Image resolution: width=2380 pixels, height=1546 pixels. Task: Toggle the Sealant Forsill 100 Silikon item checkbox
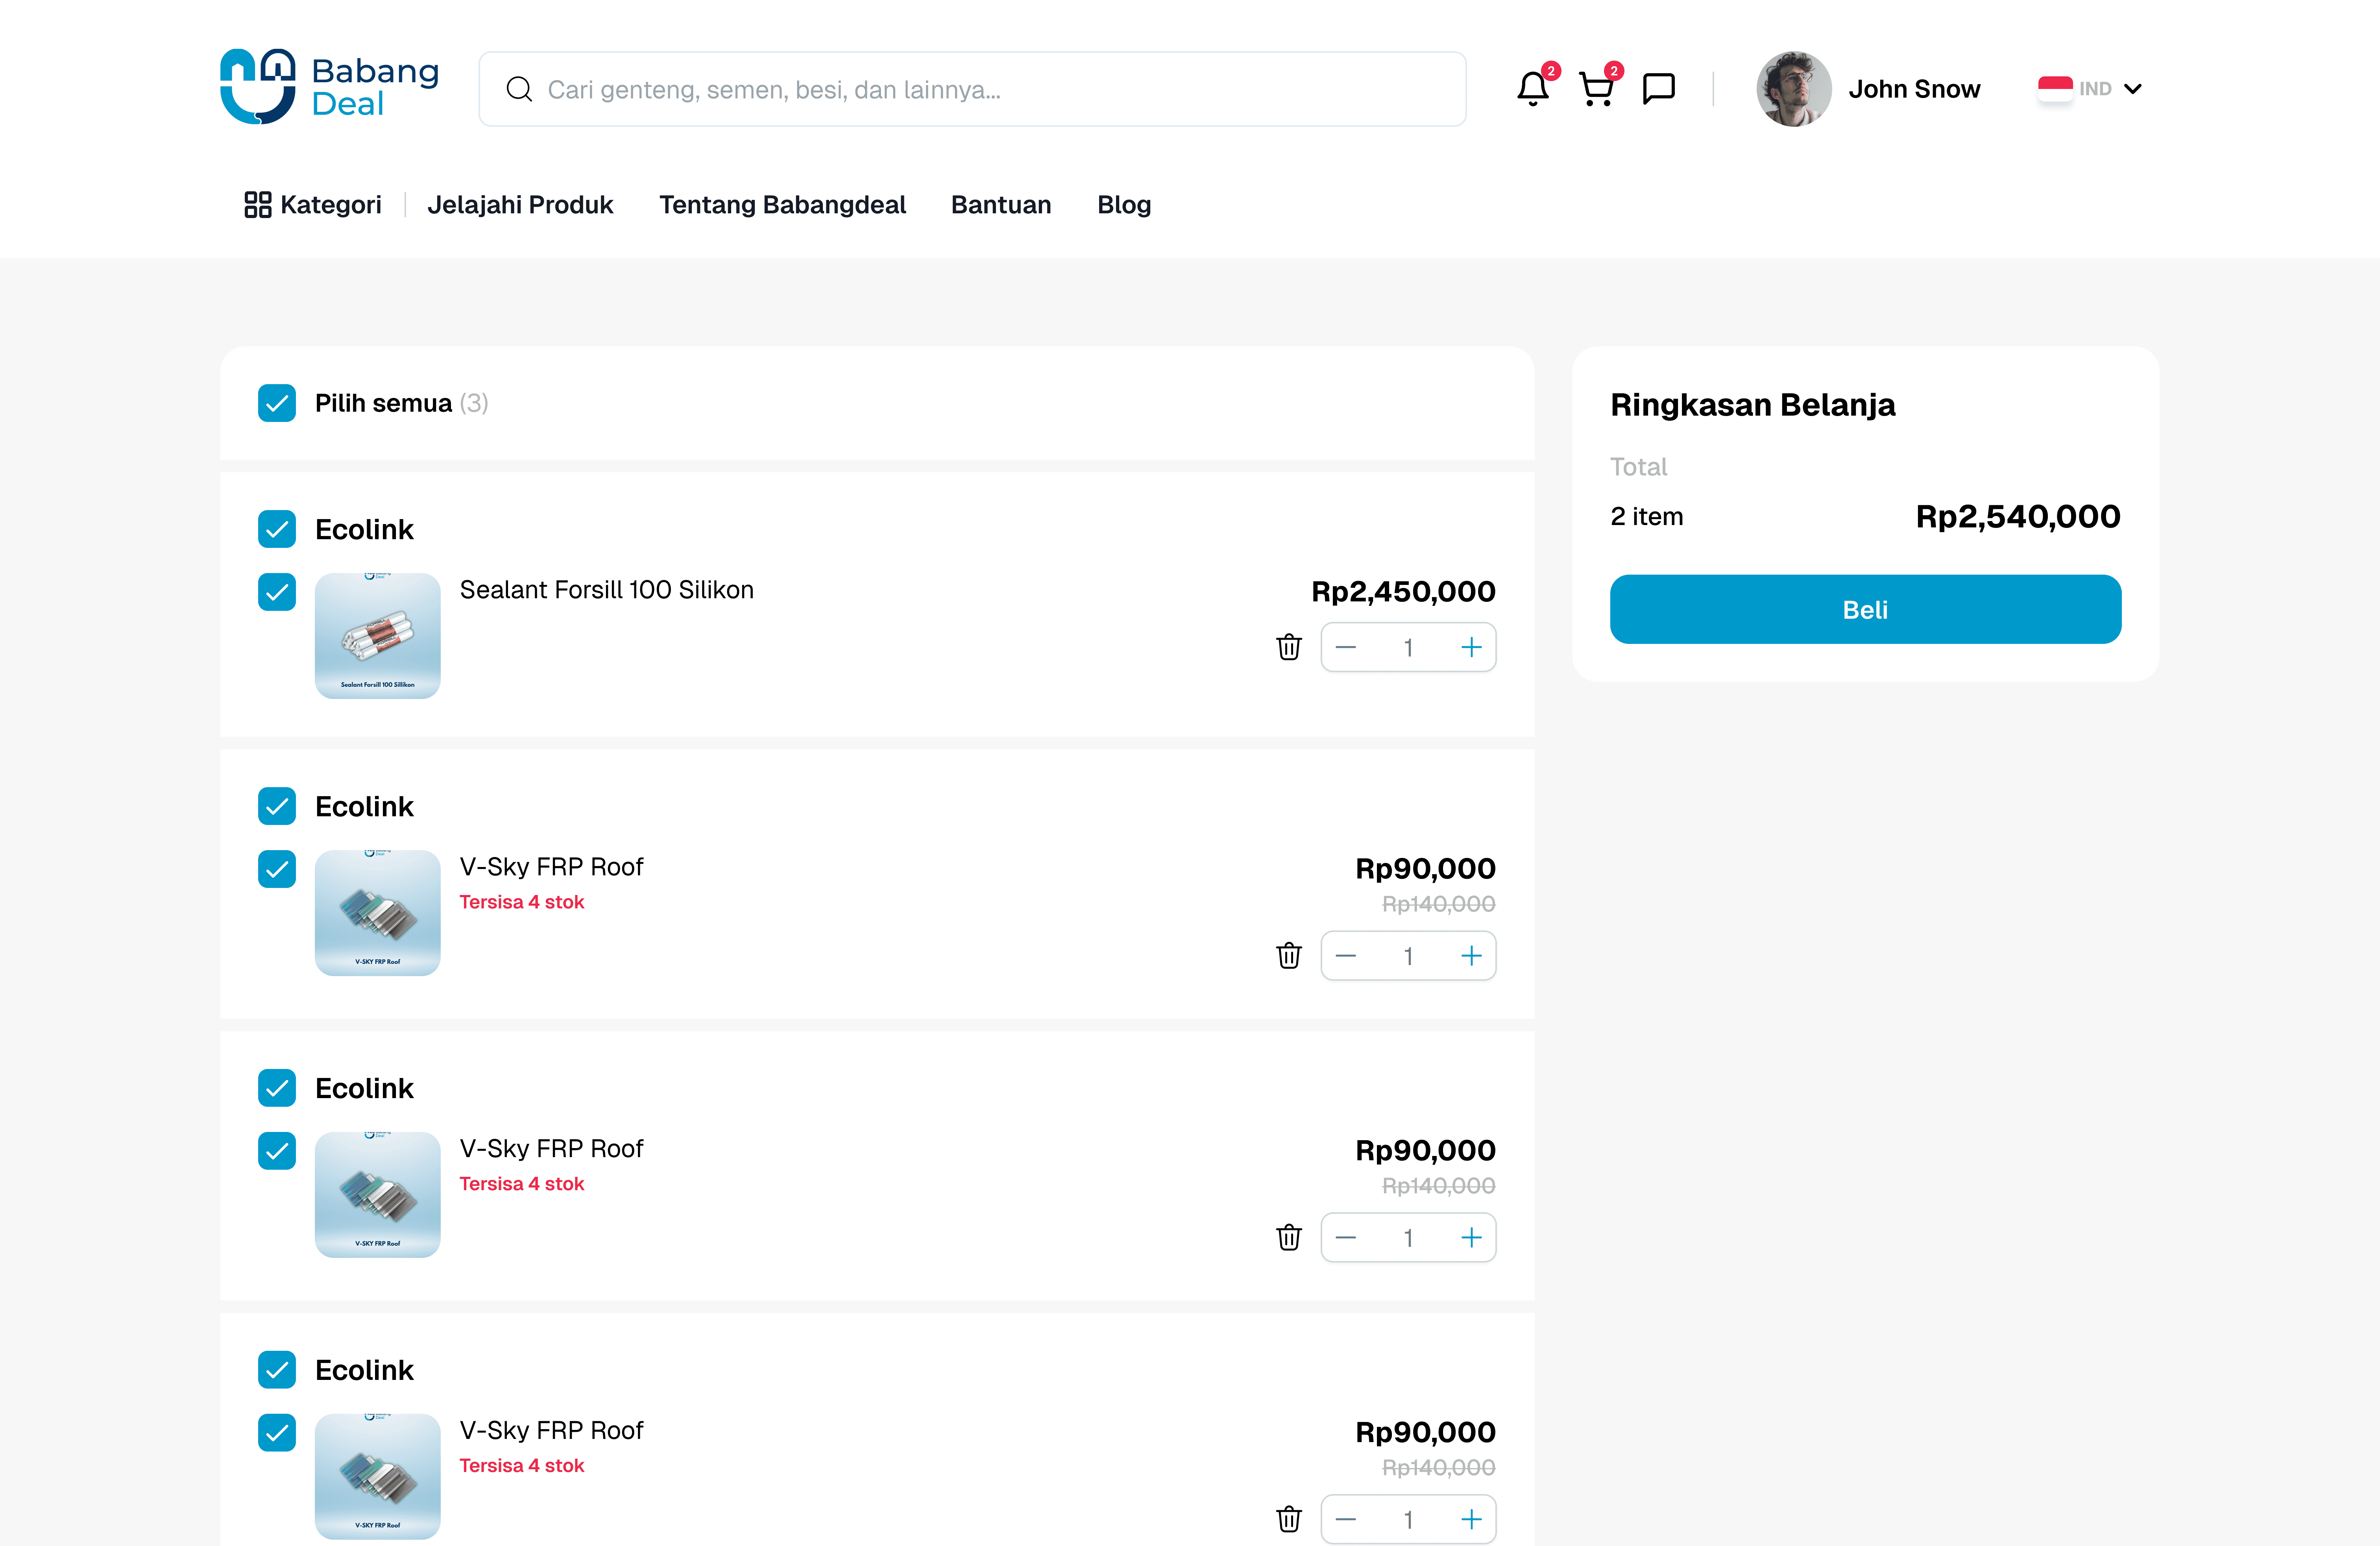tap(277, 592)
